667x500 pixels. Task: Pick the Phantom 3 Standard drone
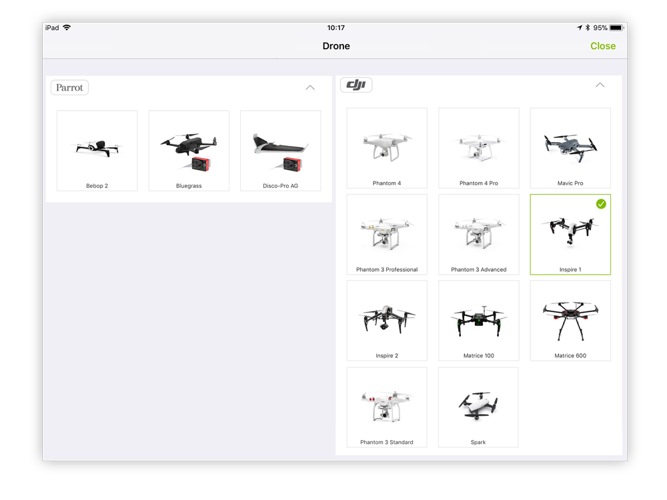387,407
